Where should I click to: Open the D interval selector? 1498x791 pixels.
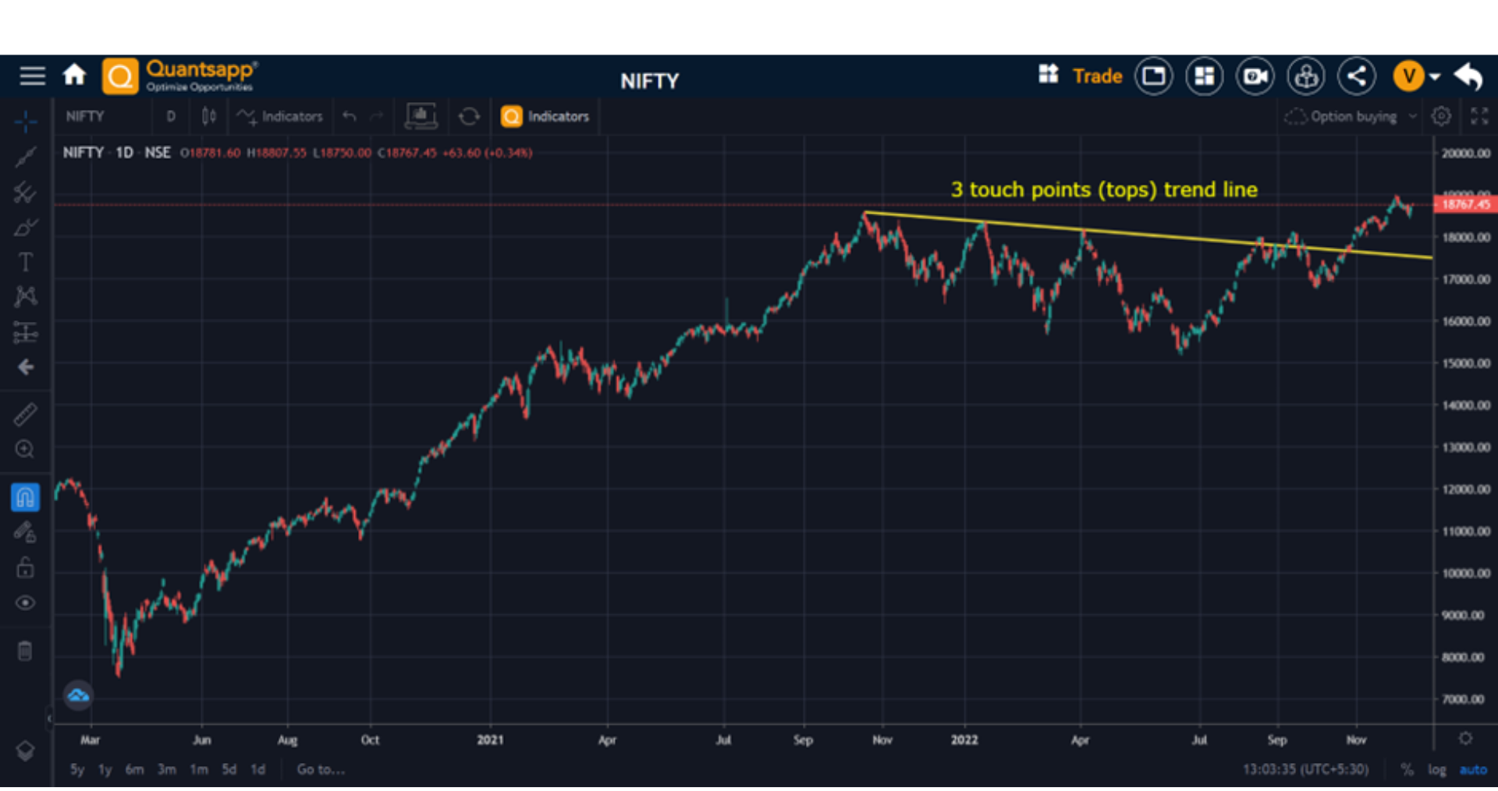171,115
